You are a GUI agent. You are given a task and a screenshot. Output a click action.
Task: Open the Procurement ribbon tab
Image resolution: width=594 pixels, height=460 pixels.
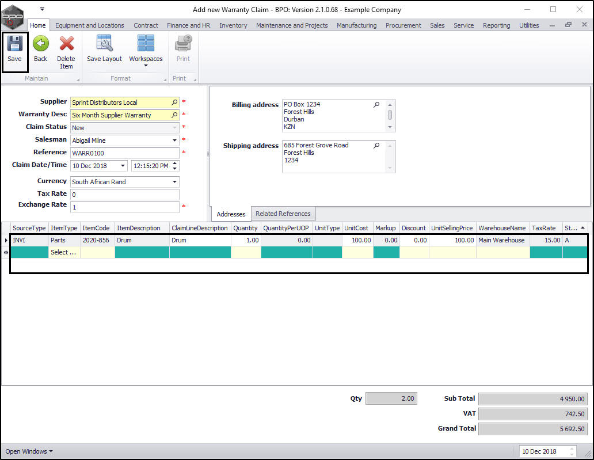403,25
